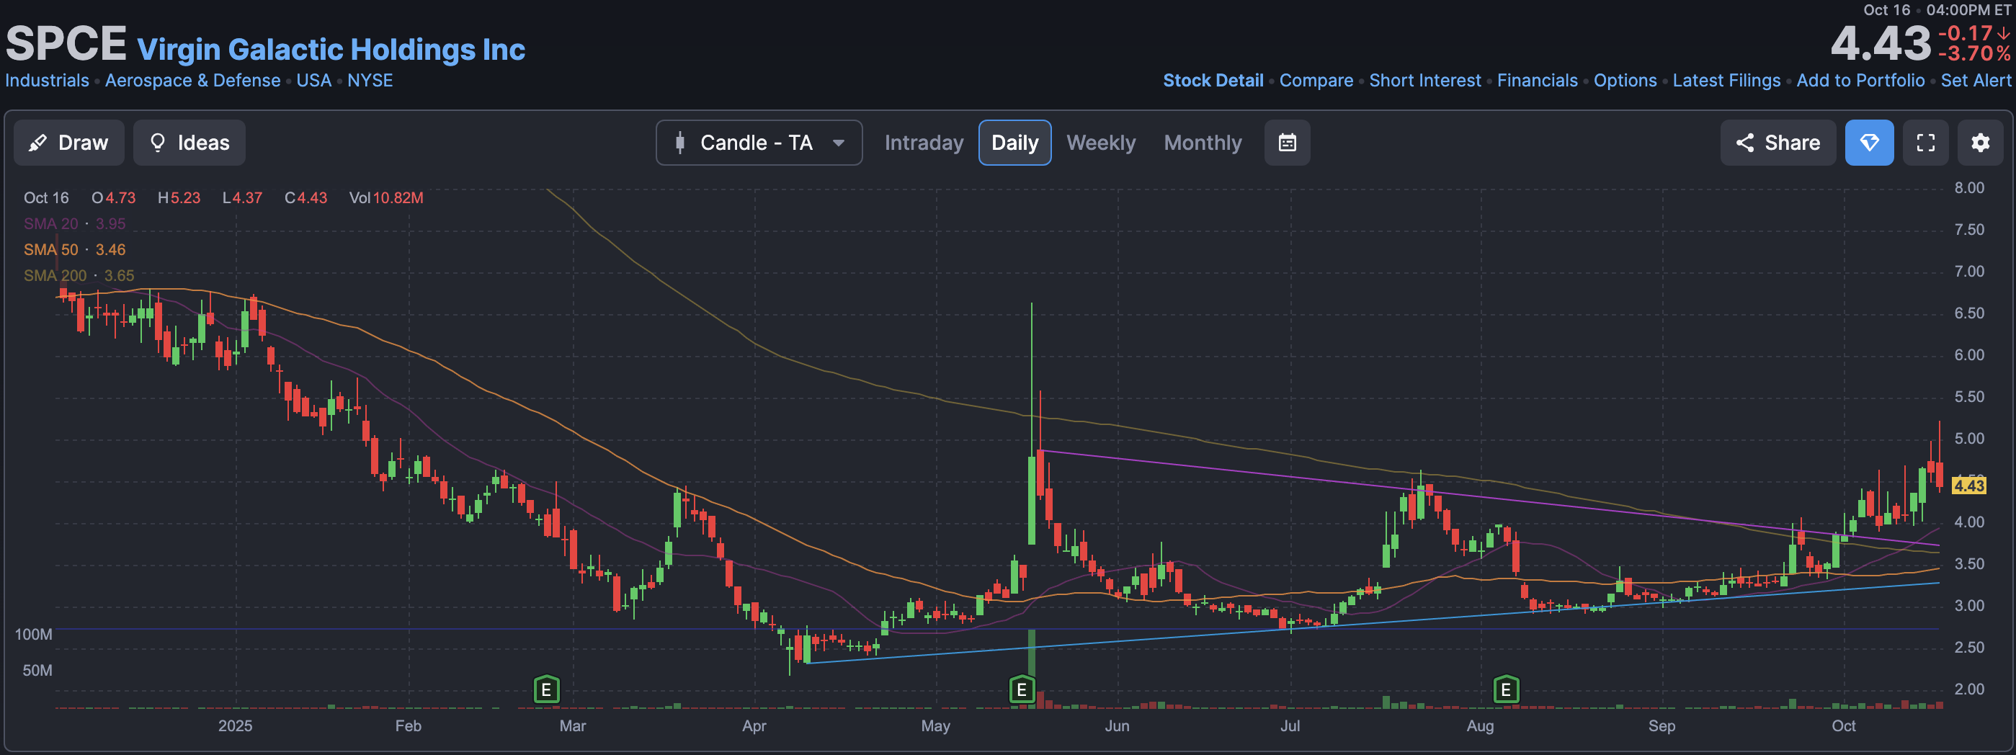Open the Compare link

pyautogui.click(x=1316, y=81)
